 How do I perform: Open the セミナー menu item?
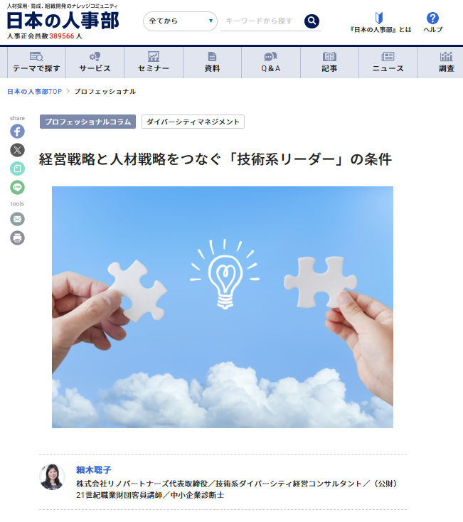click(154, 63)
